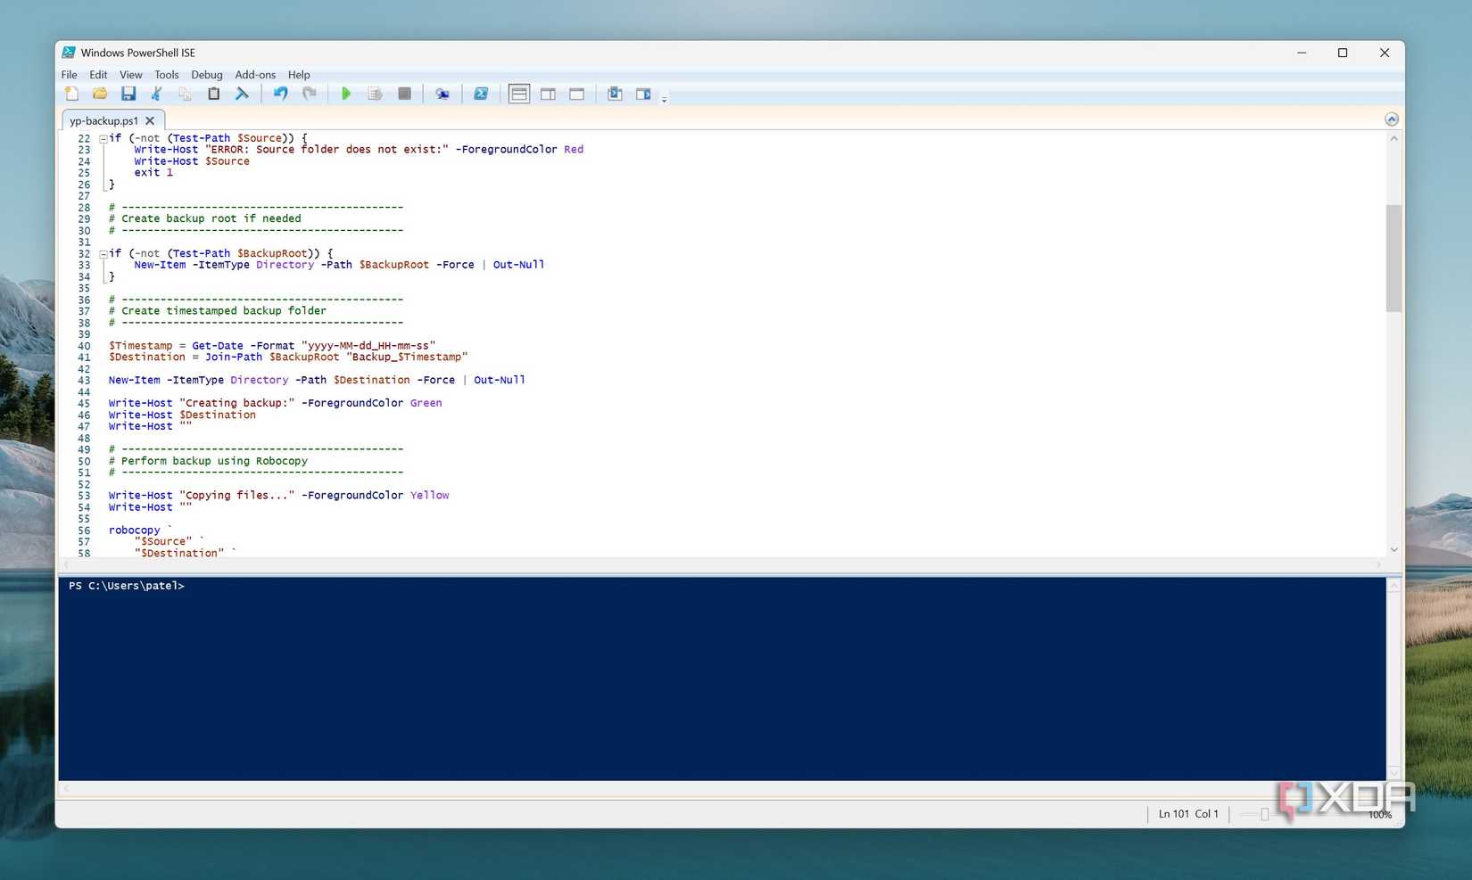Redo the last undone edit
This screenshot has width=1472, height=880.
(310, 94)
